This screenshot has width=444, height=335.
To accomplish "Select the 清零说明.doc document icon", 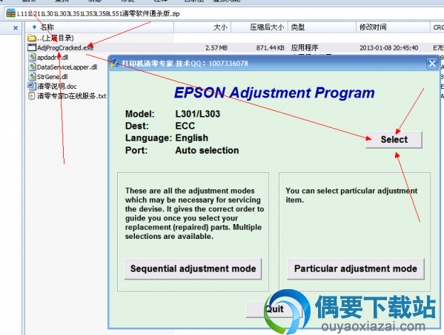I will [32, 86].
